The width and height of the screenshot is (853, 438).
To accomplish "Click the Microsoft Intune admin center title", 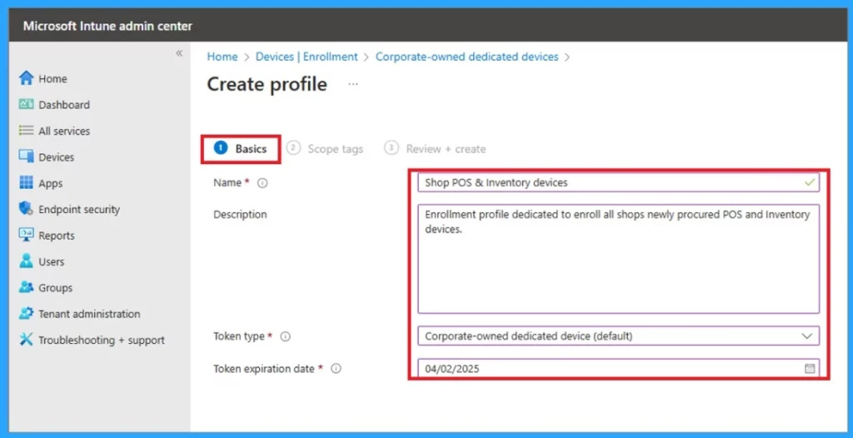I will [107, 26].
